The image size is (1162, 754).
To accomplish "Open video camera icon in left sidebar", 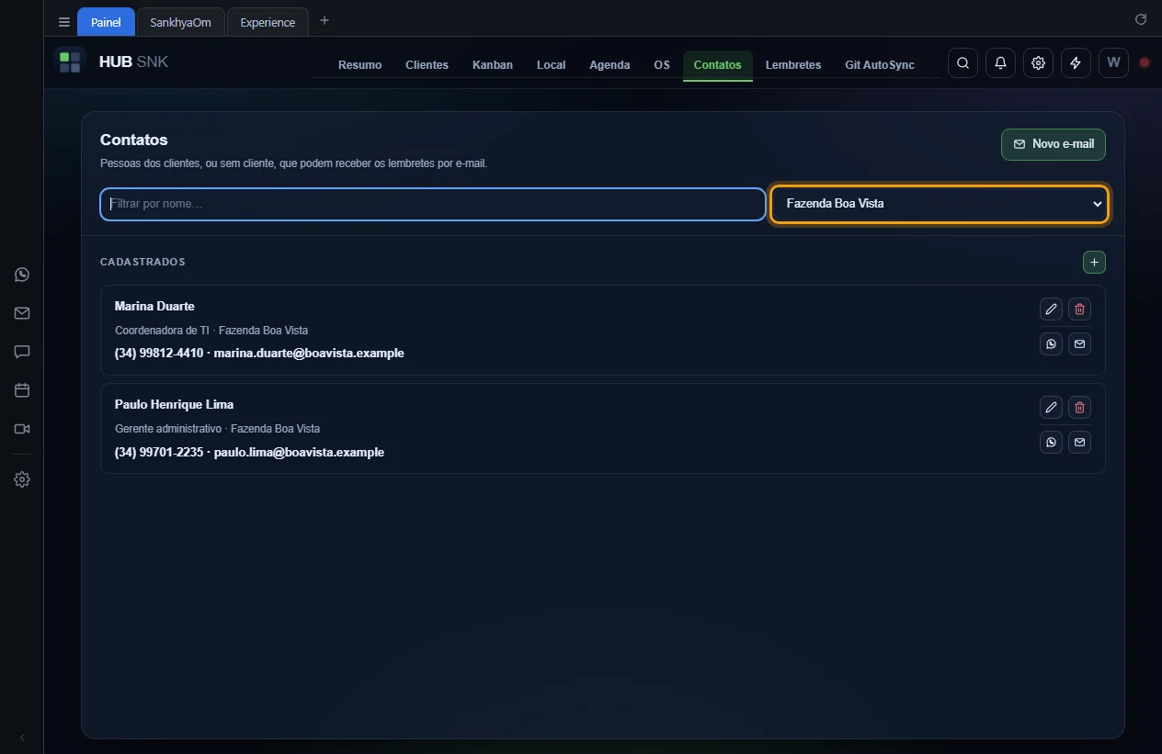I will (22, 429).
